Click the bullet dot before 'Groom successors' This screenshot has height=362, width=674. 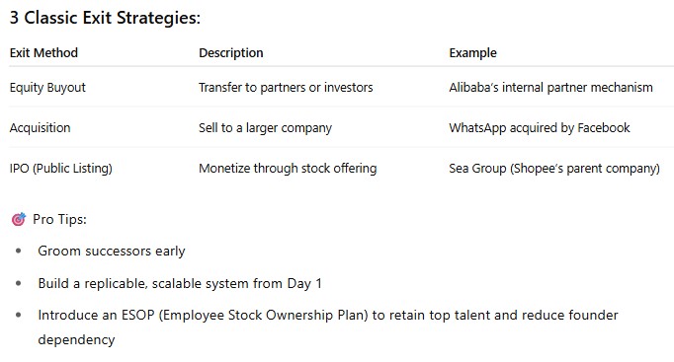18,251
